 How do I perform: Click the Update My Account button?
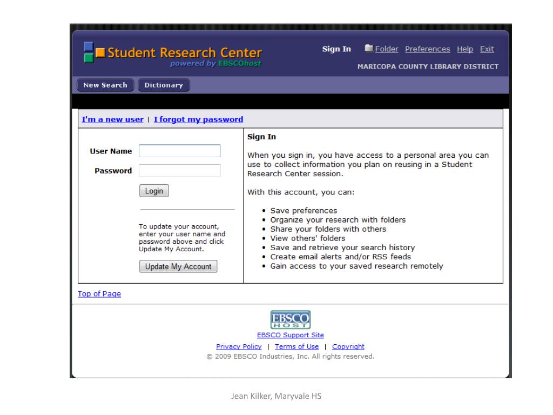[178, 266]
